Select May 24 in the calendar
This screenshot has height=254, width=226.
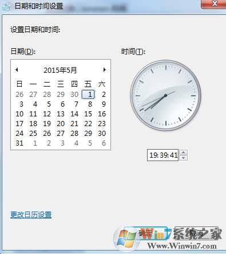[19, 134]
